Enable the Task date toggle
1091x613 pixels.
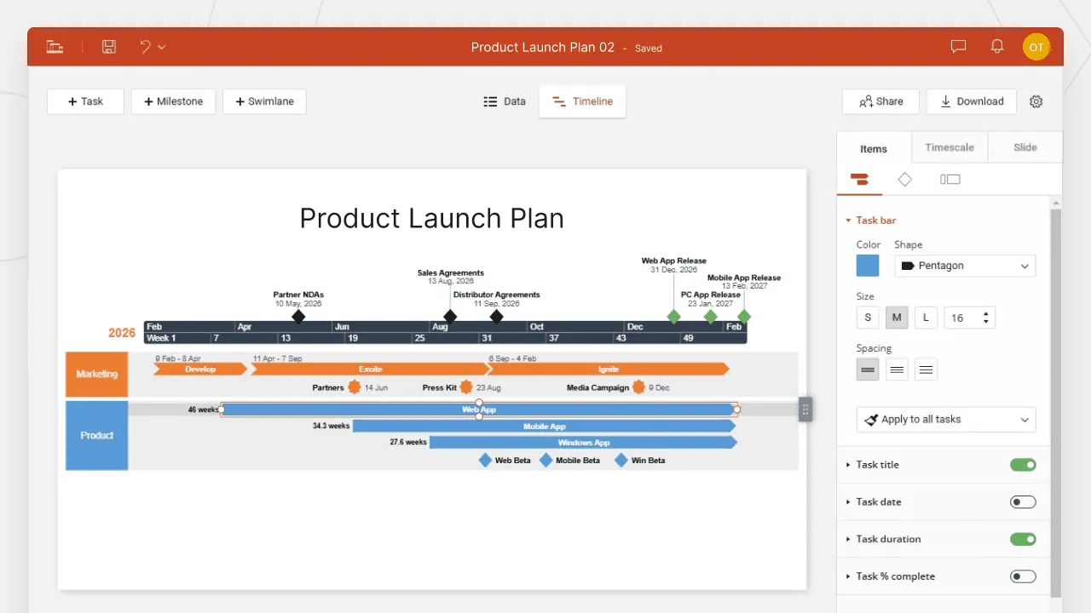(x=1023, y=502)
